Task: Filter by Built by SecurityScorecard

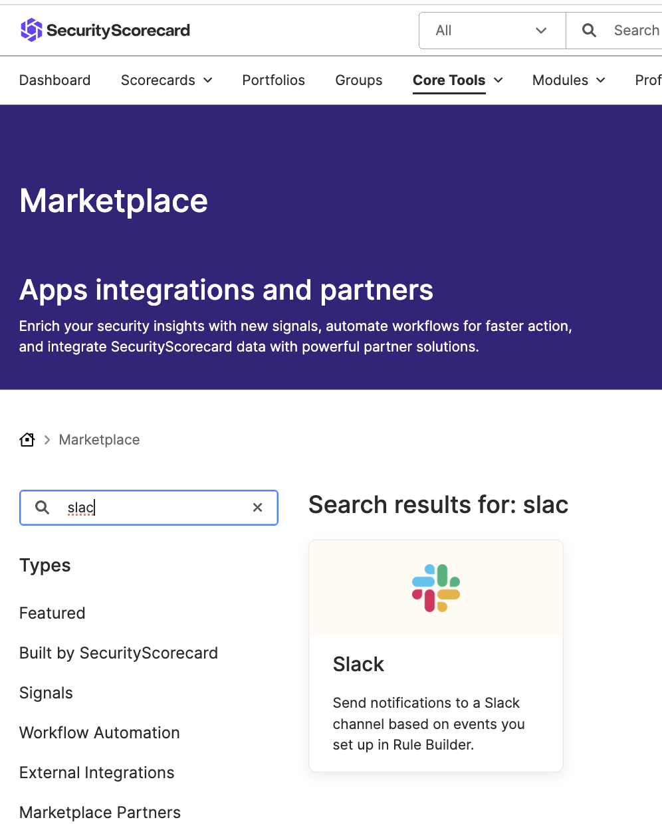Action: coord(118,653)
